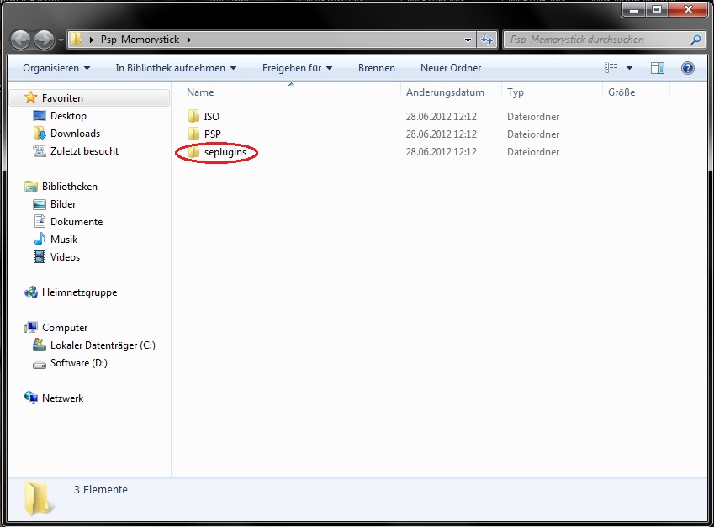Open the Videos library

[x=65, y=257]
